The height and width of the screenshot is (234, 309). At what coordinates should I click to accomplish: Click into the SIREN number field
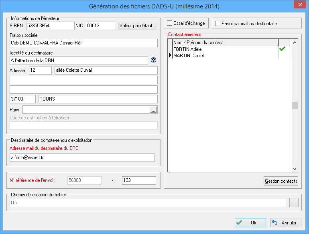(50, 26)
